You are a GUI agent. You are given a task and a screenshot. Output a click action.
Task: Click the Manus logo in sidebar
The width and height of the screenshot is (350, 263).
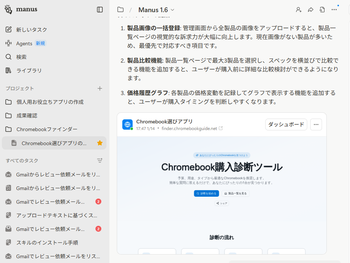pos(21,10)
